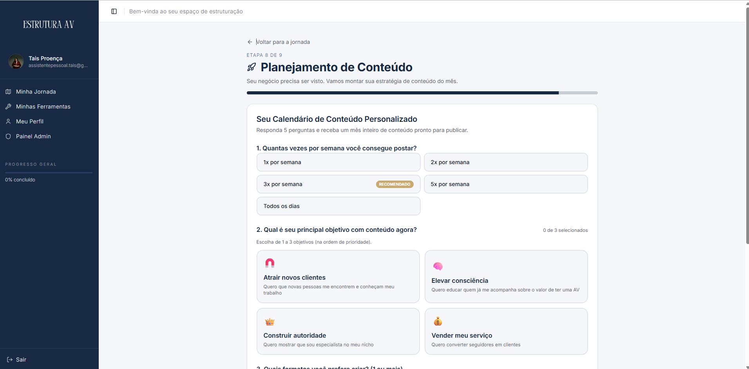Screen dimensions: 749x369
Task: Click the RECOMENDADO badge
Action: [394, 184]
